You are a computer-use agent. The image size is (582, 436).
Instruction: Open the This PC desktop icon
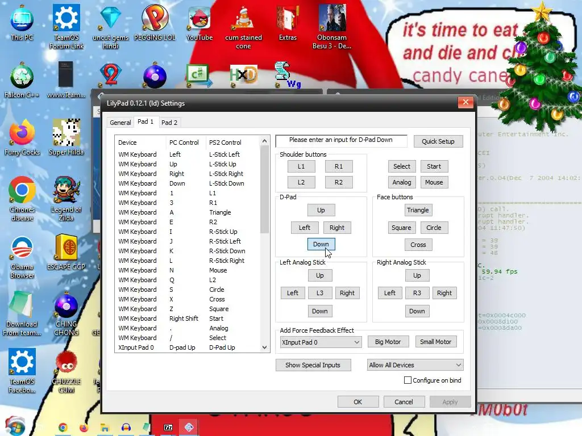[22, 22]
